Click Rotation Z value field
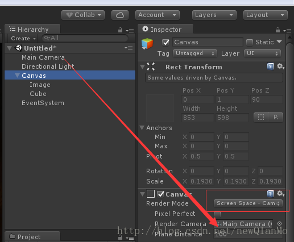This screenshot has width=294, height=242. (270, 171)
